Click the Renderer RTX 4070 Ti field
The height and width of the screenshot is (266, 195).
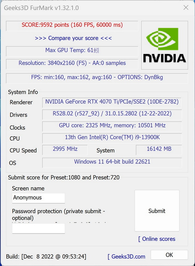(x=112, y=102)
